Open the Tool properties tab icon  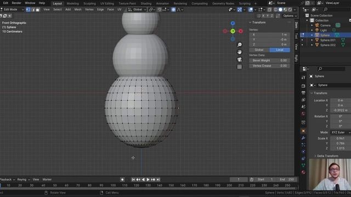(x=303, y=78)
